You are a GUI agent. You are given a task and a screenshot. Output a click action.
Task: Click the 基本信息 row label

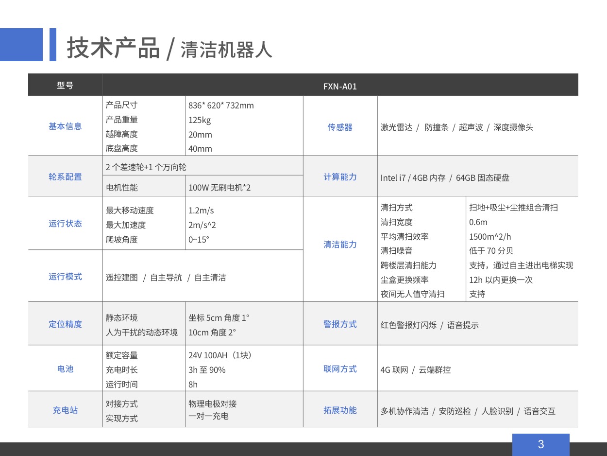[x=65, y=126]
